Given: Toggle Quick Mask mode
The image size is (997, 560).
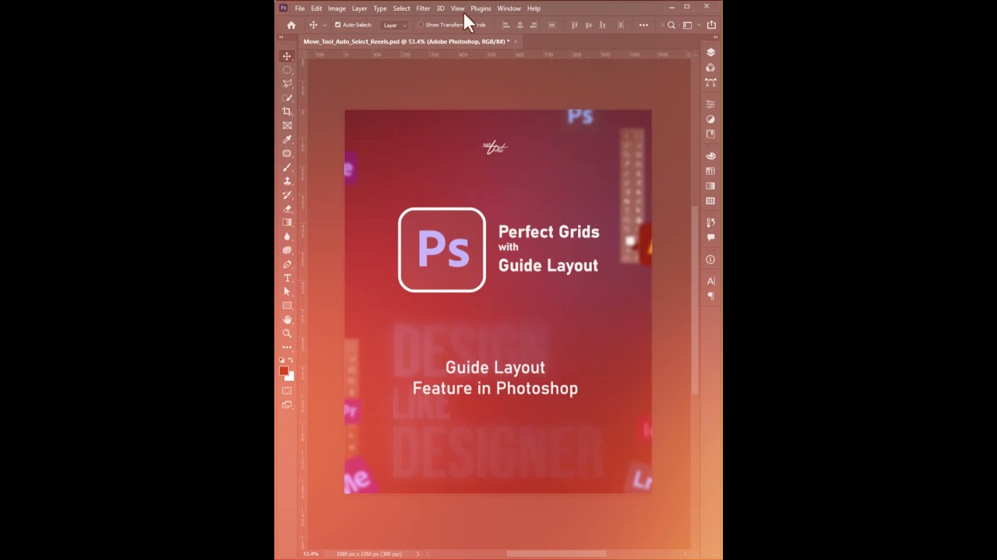Looking at the screenshot, I should 287,390.
